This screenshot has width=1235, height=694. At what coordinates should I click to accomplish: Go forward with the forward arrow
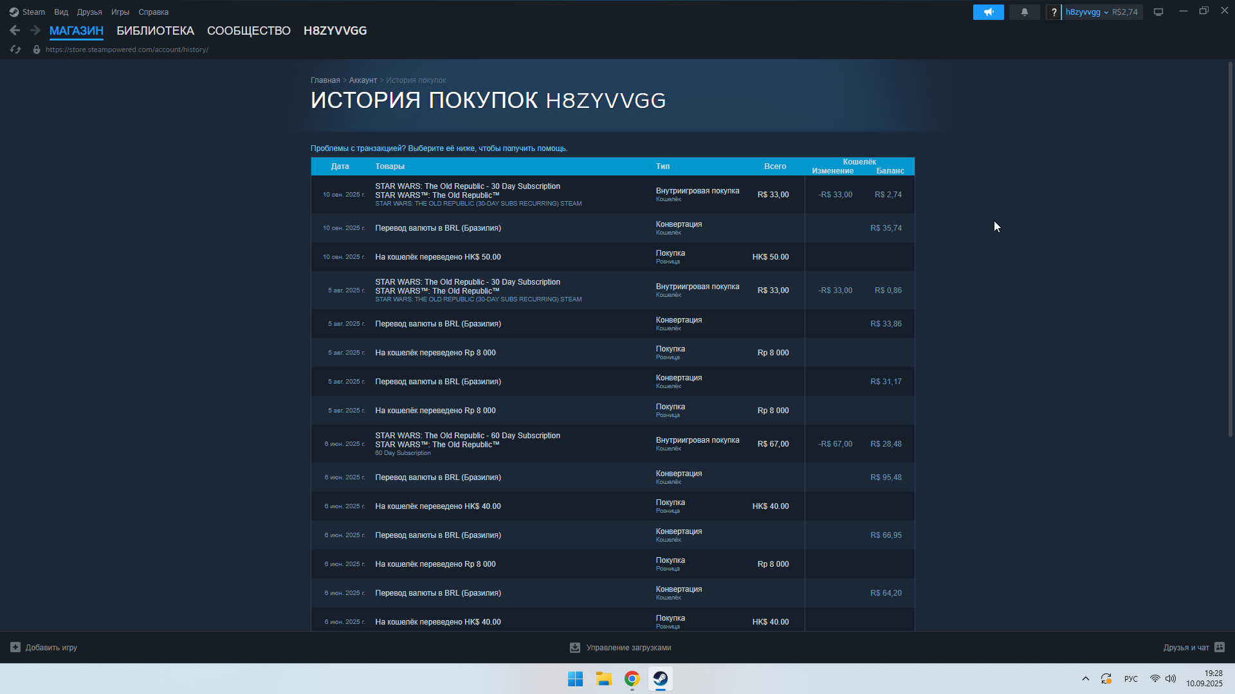coord(35,30)
